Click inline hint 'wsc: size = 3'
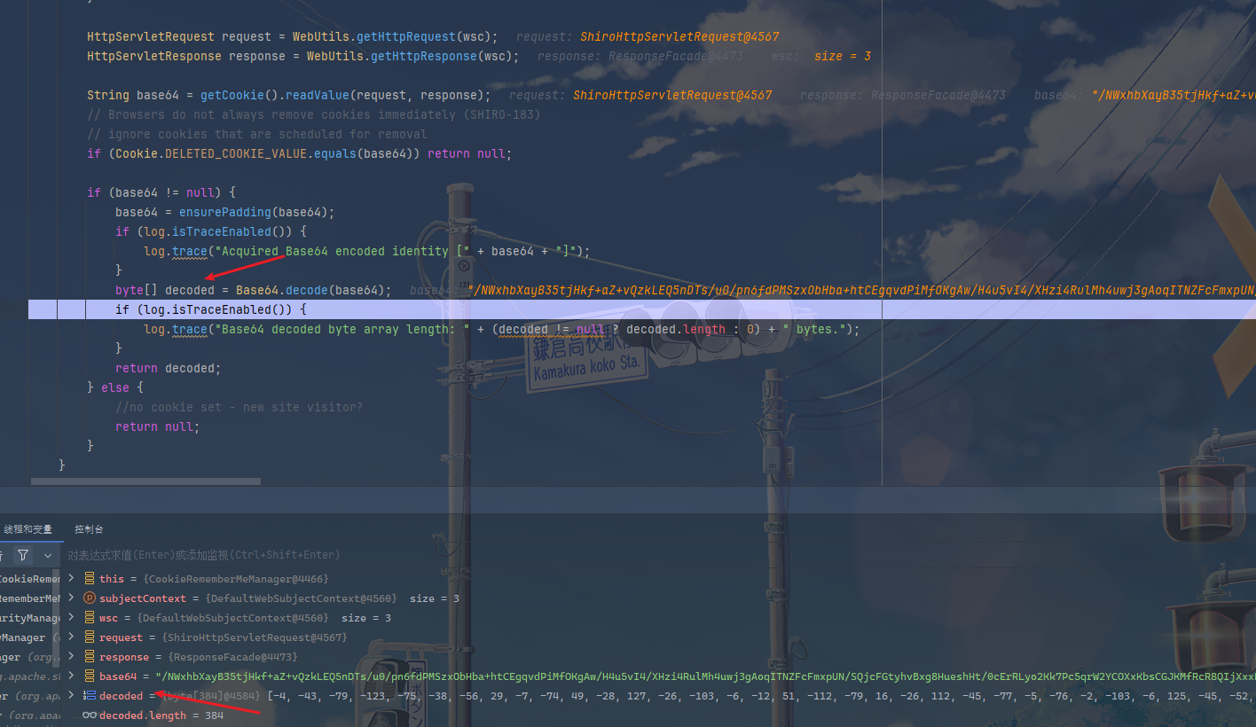The width and height of the screenshot is (1256, 727). click(x=821, y=56)
